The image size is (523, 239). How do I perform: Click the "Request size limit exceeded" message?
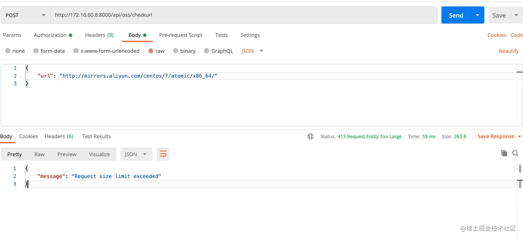pos(116,176)
